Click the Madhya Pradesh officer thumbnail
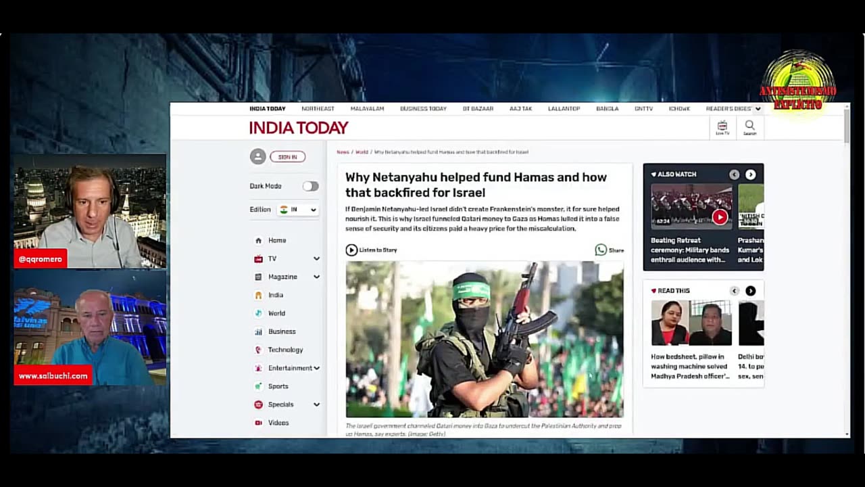 691,323
